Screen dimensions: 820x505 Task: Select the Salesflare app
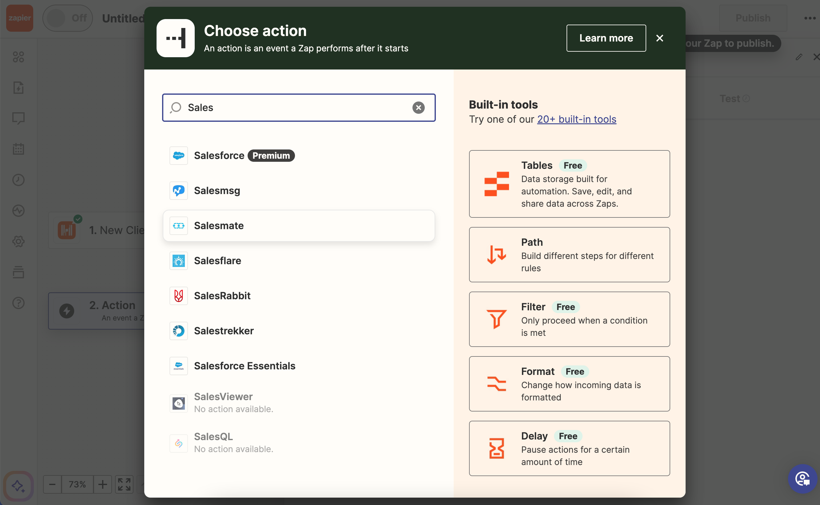[299, 261]
